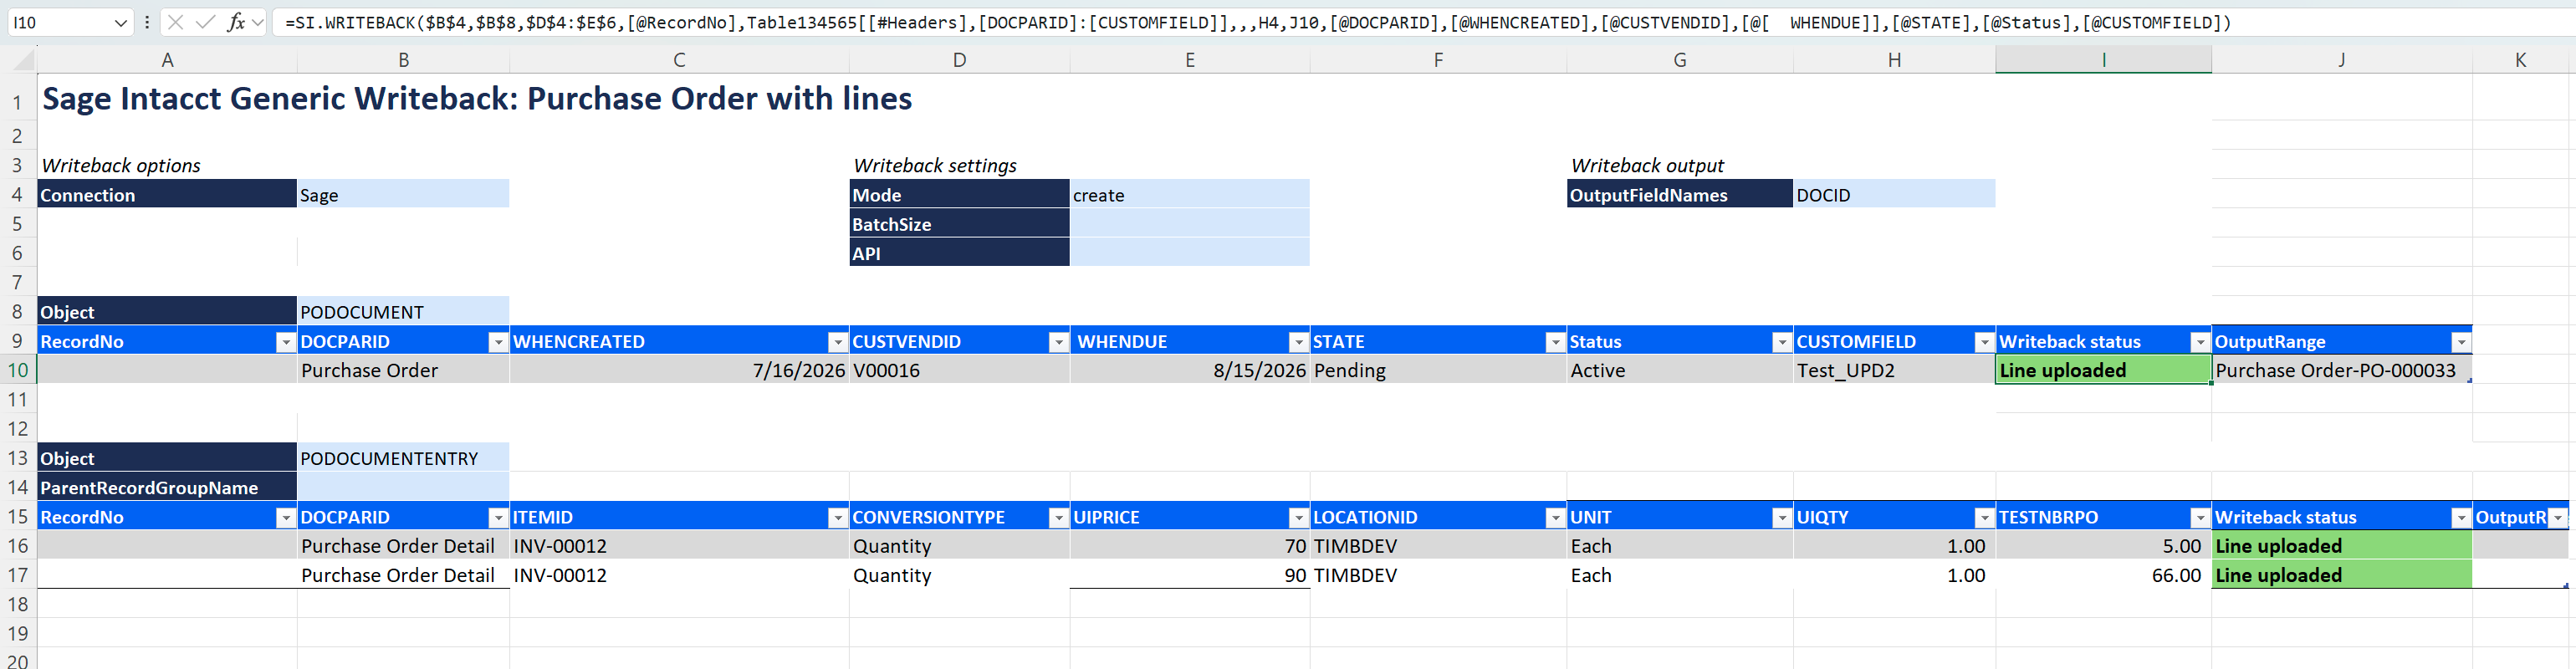This screenshot has height=669, width=2576.
Task: Open filter dropdown for WHENDUE
Action: 1298,342
